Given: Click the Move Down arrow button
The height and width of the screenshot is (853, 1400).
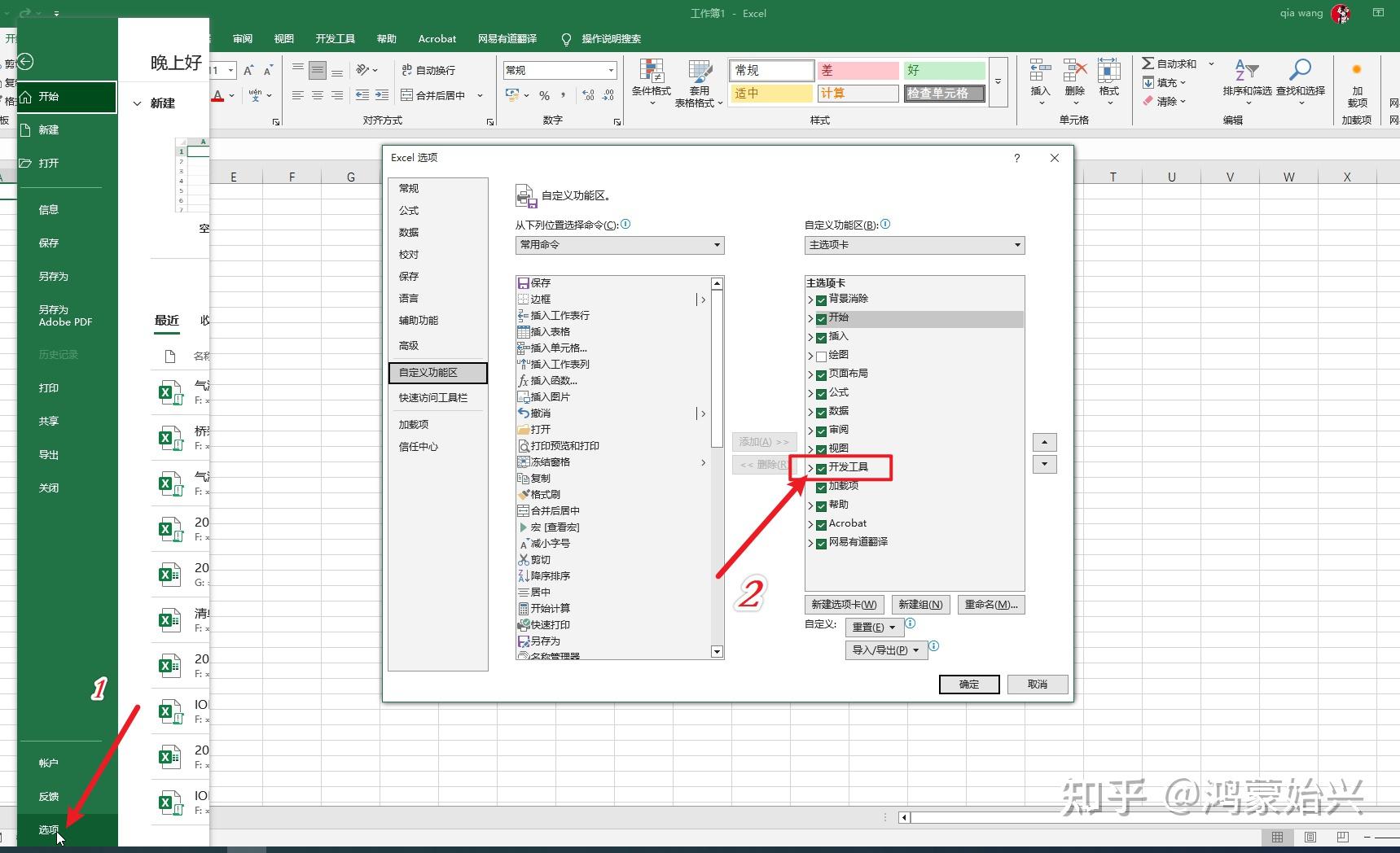Looking at the screenshot, I should coord(1045,465).
